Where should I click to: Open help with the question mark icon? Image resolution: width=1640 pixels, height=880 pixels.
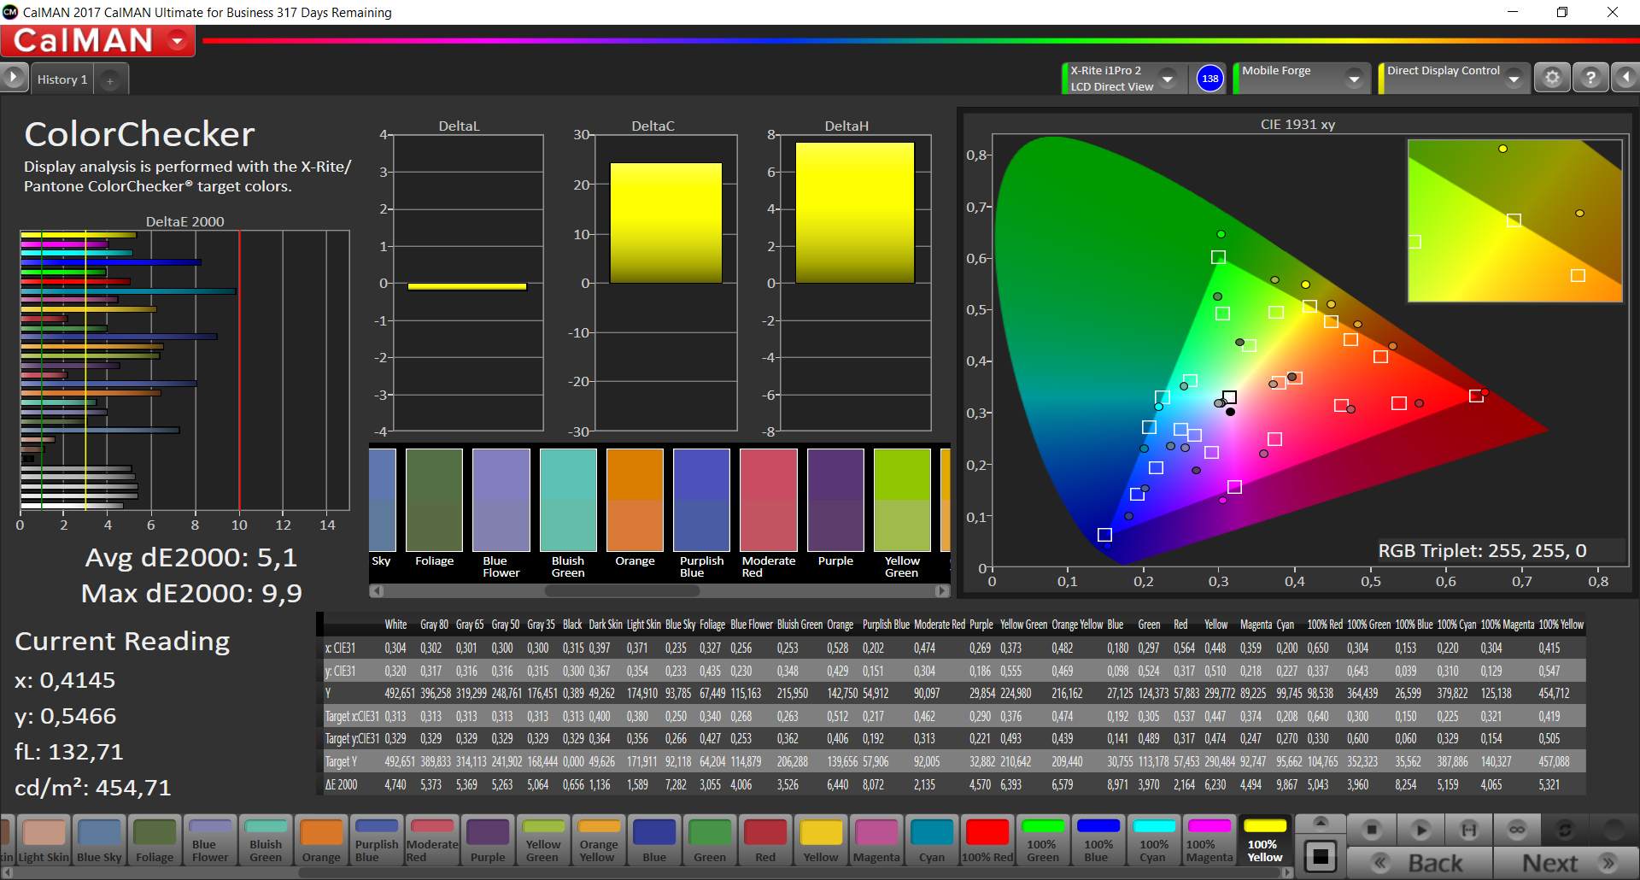pos(1590,79)
